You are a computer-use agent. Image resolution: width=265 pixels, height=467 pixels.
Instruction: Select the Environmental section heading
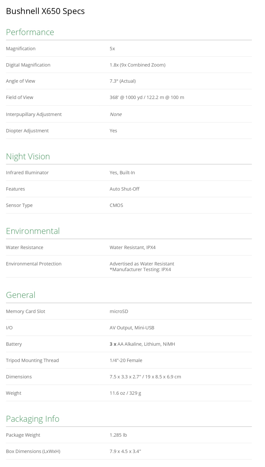click(33, 231)
